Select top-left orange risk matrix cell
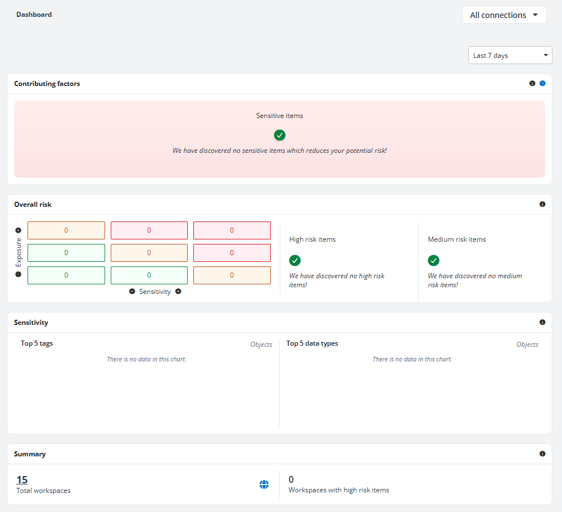562x512 pixels. [x=66, y=230]
